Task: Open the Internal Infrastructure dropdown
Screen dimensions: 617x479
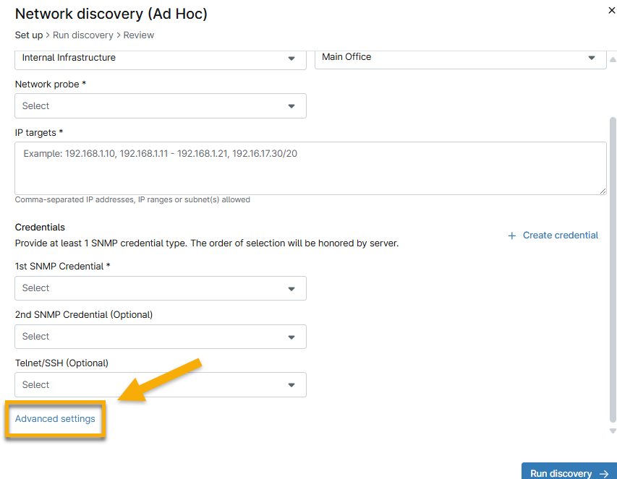Action: pyautogui.click(x=160, y=58)
